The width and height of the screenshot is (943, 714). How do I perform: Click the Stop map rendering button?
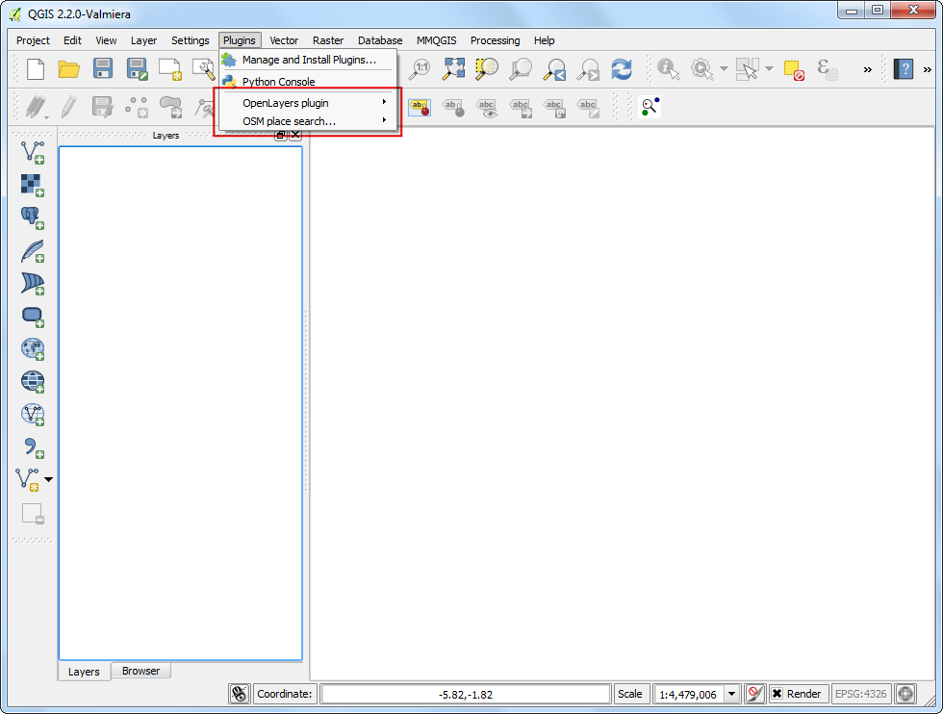[x=754, y=694]
